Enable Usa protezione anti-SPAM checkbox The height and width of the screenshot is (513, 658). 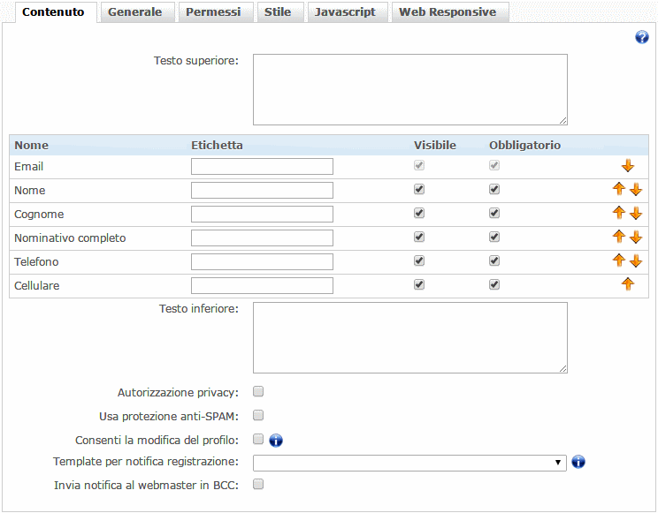point(258,415)
